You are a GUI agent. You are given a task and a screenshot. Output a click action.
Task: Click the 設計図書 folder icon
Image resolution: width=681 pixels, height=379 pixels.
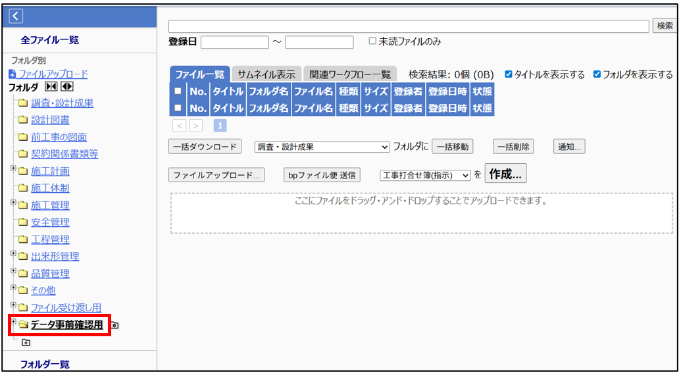[23, 120]
